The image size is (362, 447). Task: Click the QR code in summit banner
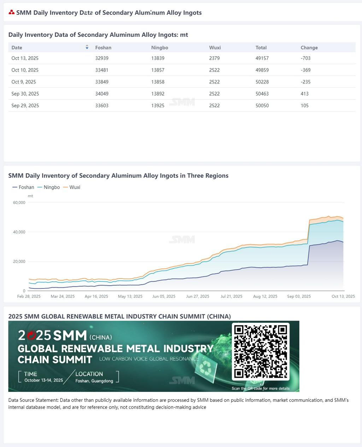coord(261,351)
